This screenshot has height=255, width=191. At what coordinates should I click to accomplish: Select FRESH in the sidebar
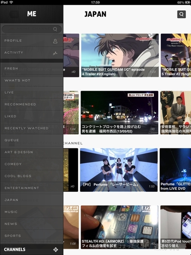pos(32,68)
